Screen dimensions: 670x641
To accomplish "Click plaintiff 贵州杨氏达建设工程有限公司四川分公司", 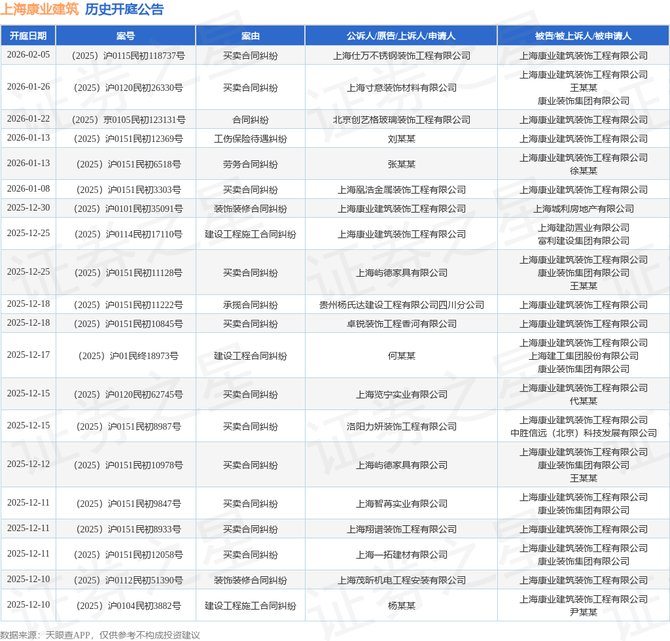I will [x=402, y=305].
